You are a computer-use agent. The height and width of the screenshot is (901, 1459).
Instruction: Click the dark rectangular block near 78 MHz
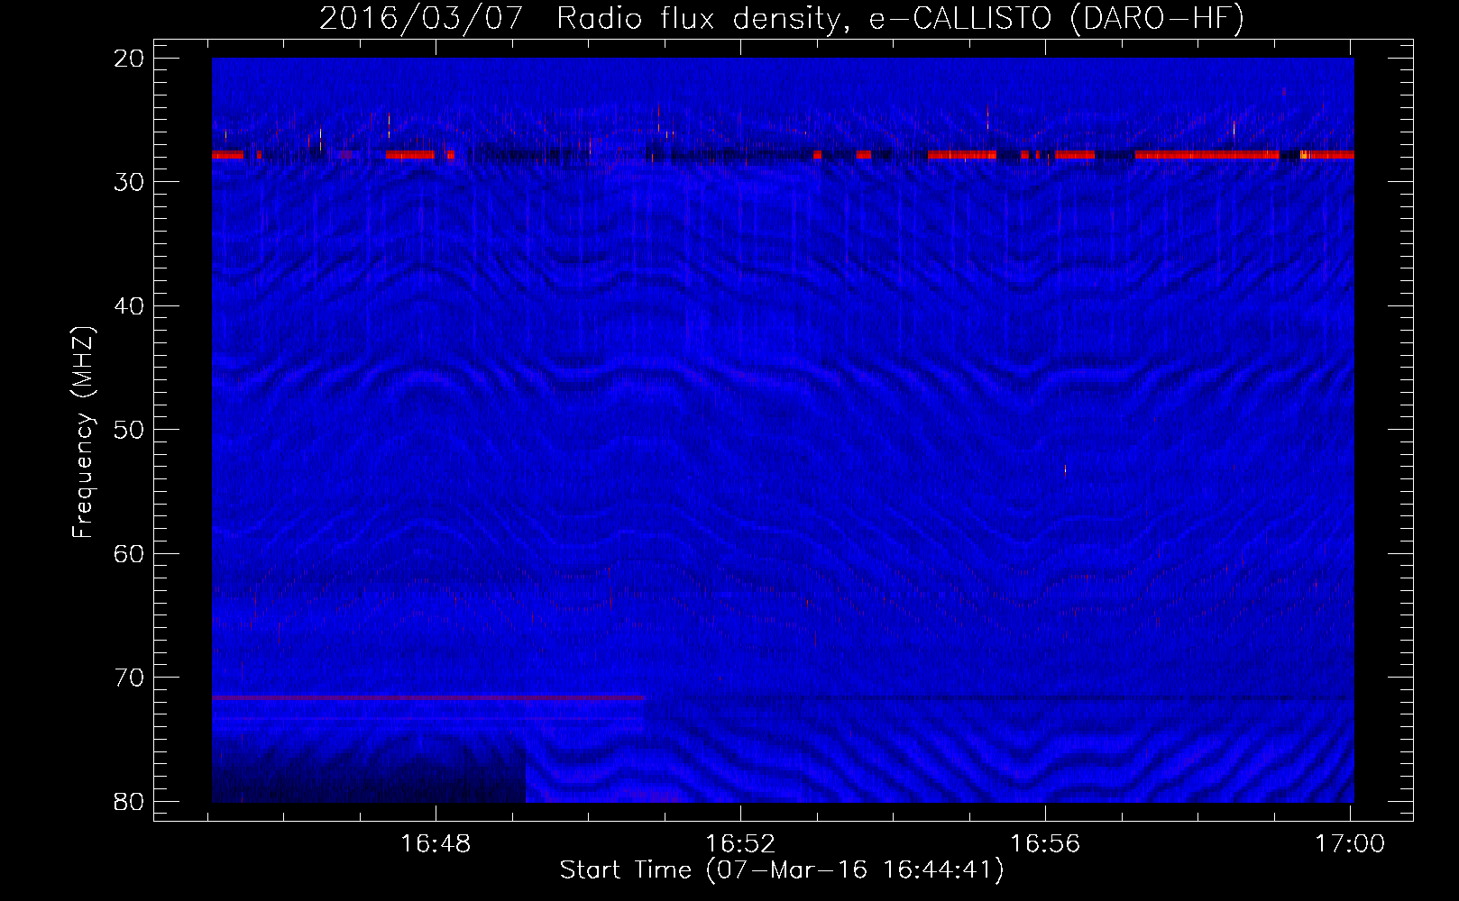(369, 769)
